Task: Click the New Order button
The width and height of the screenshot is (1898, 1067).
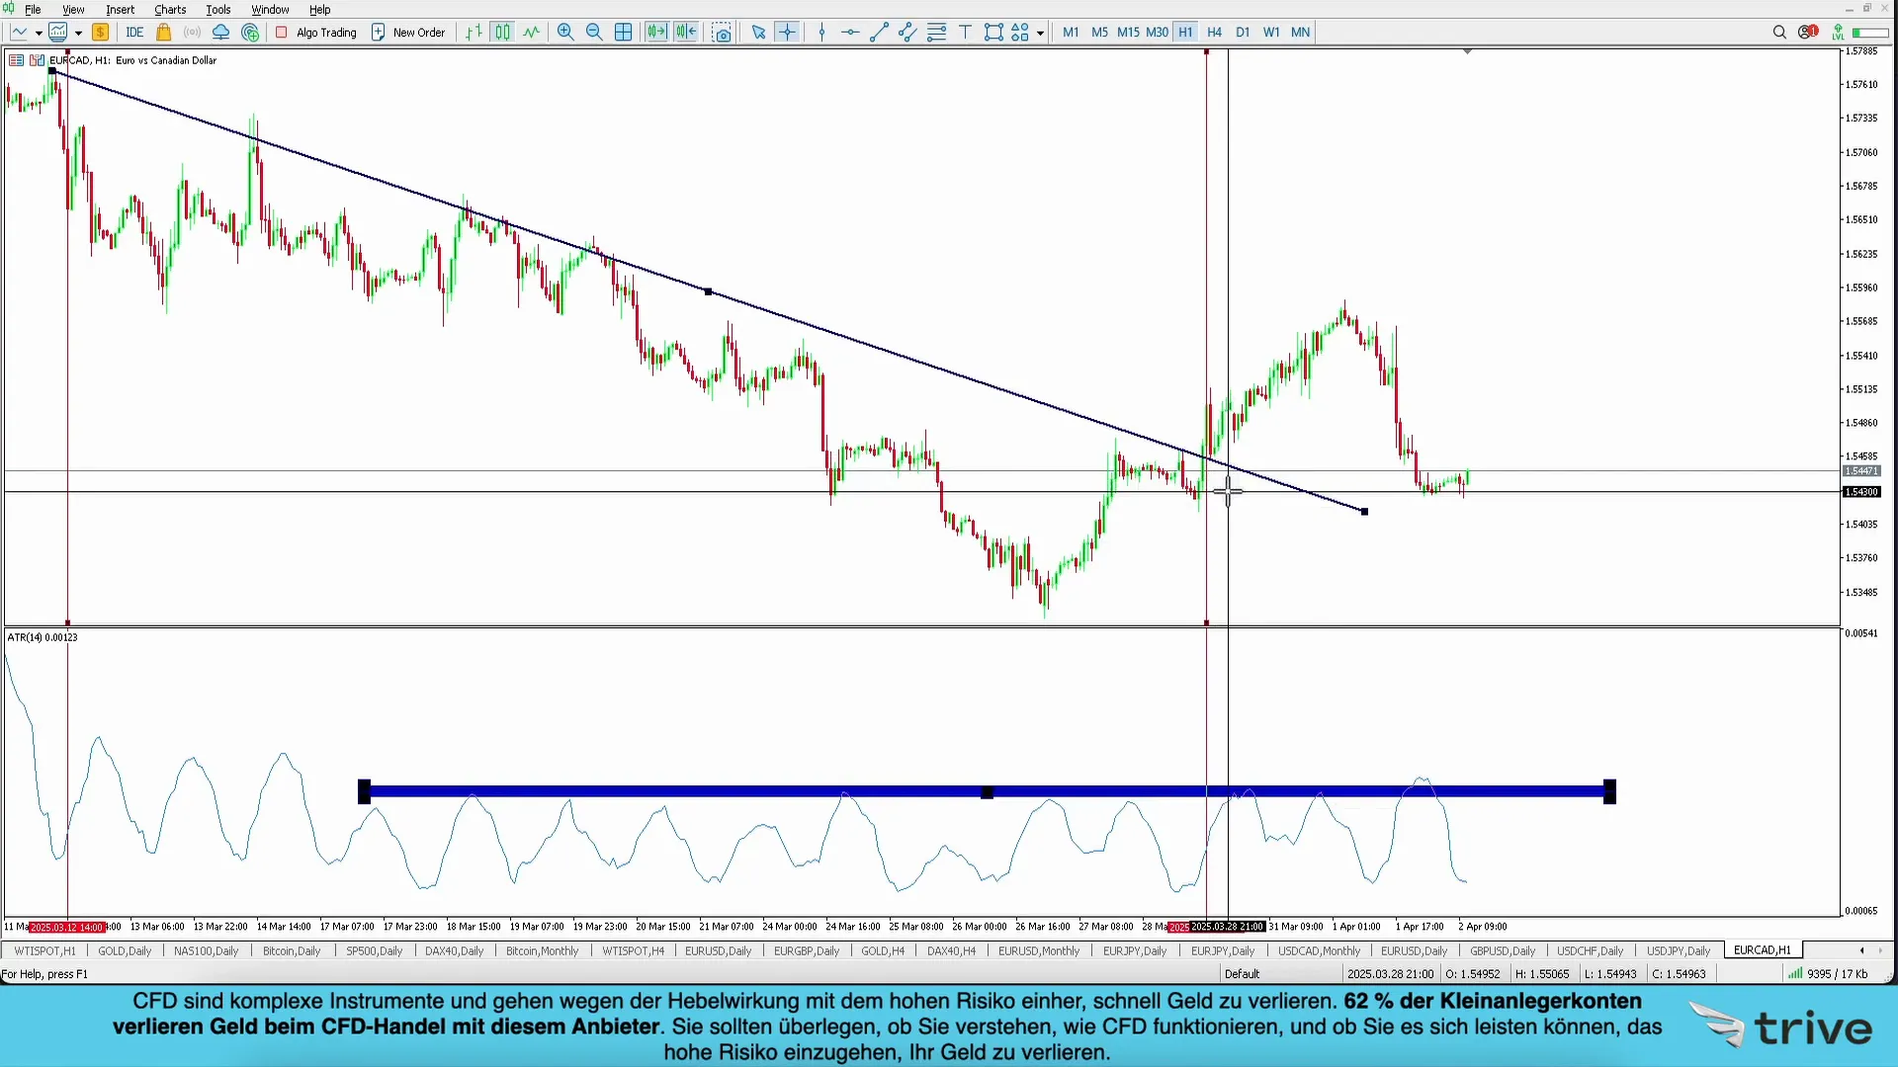Action: point(408,32)
